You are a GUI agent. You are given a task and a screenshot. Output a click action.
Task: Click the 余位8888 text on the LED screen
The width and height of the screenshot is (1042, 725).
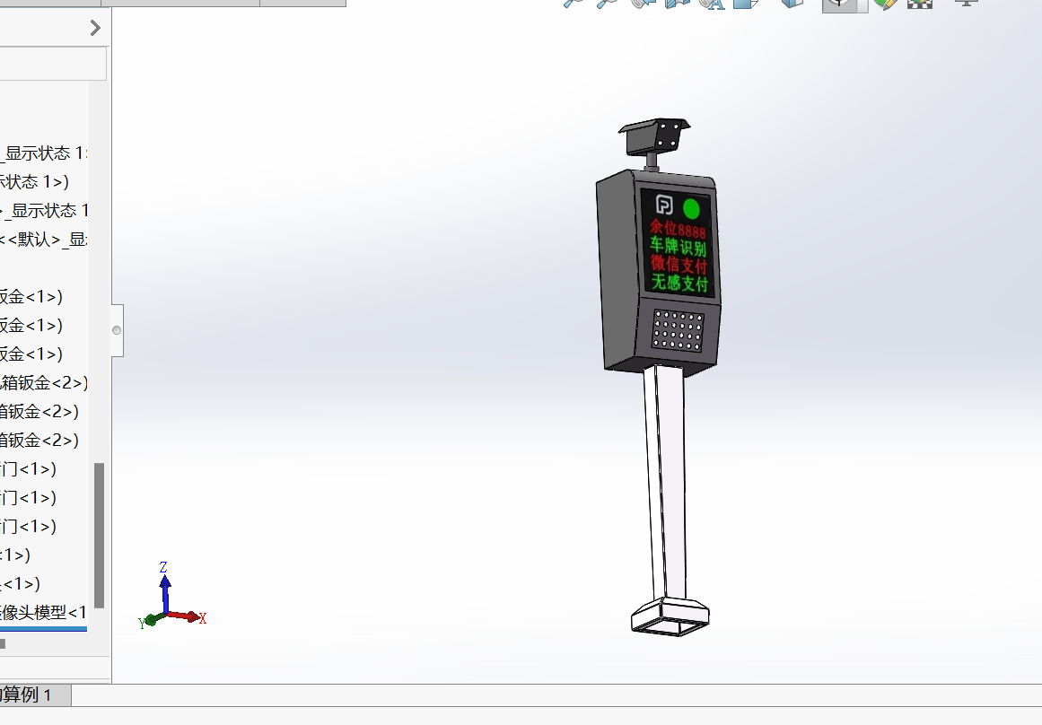click(678, 230)
